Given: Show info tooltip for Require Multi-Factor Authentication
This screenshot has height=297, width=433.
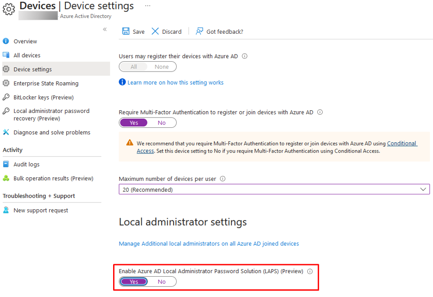Looking at the screenshot, I should 320,112.
